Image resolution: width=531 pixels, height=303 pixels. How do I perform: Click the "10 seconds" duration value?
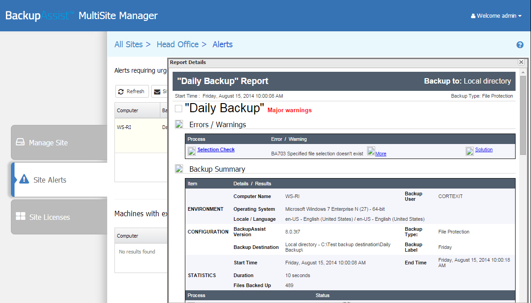pyautogui.click(x=298, y=276)
